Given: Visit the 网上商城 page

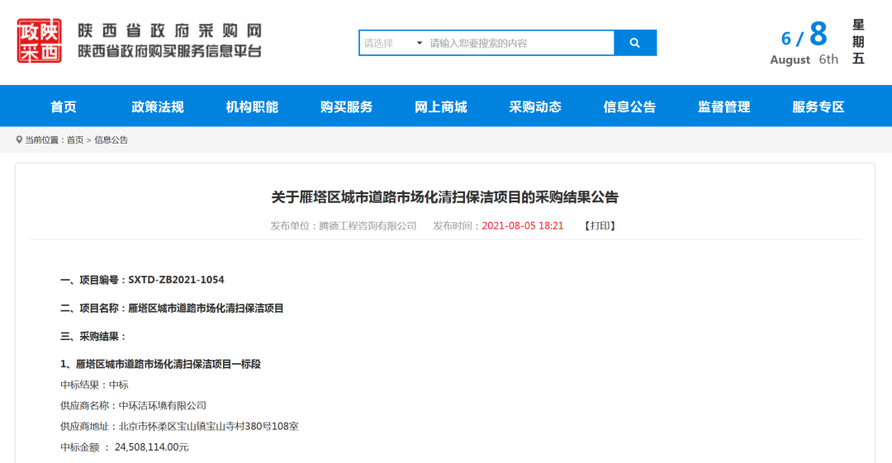Looking at the screenshot, I should [x=440, y=106].
